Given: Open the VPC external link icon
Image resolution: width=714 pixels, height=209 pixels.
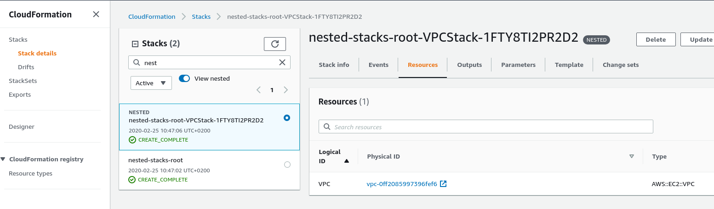Looking at the screenshot, I should coord(443,184).
